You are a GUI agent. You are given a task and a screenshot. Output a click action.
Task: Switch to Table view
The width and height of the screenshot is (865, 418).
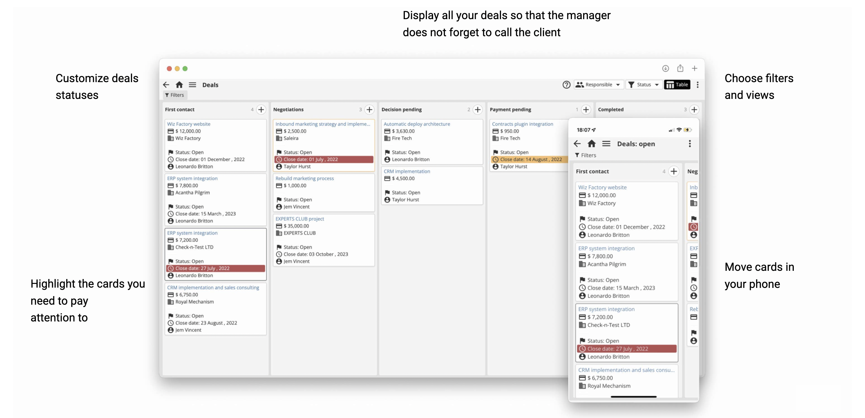[x=677, y=85]
